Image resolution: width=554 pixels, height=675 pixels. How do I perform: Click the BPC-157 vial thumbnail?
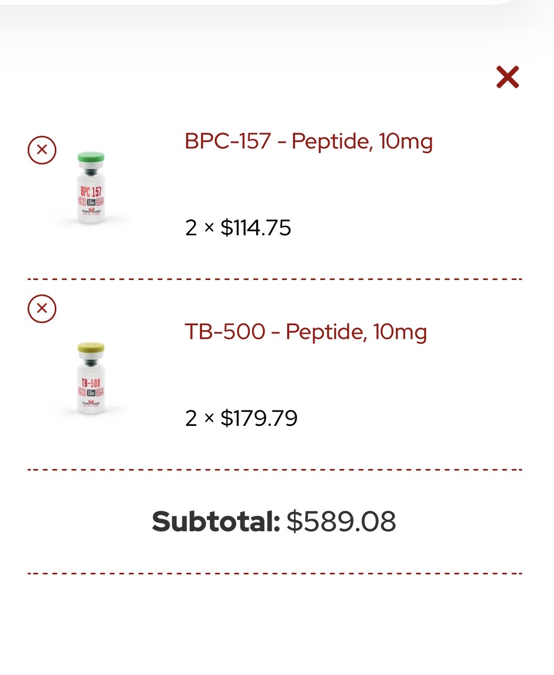coord(91,188)
